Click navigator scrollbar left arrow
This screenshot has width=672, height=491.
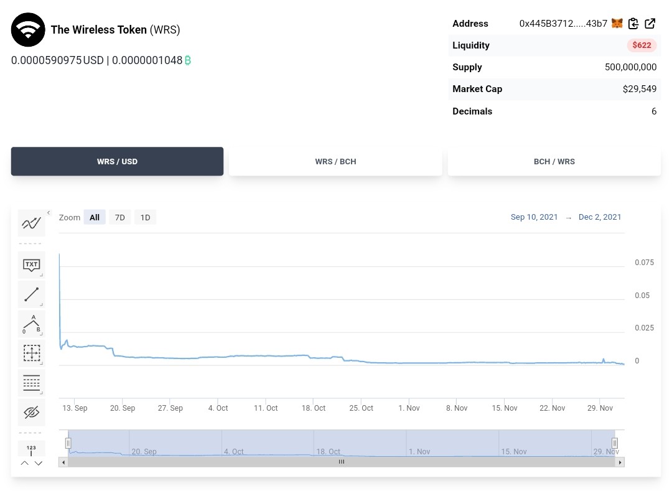(63, 462)
